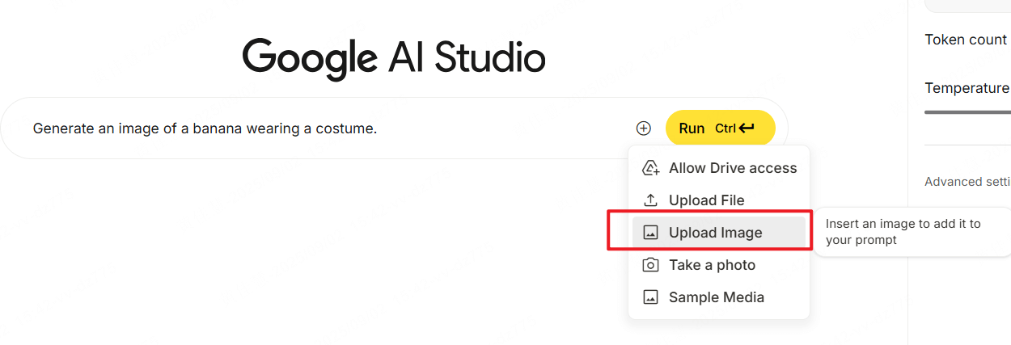Viewport: 1011px width, 345px height.
Task: Click the Drive icon beside Allow Drive access
Action: point(650,168)
